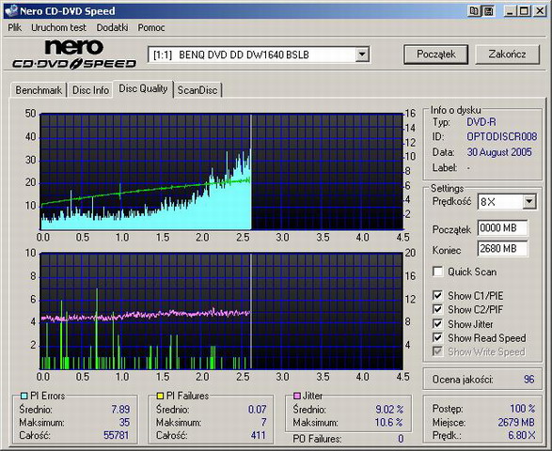Open the Pomoc menu

151,27
